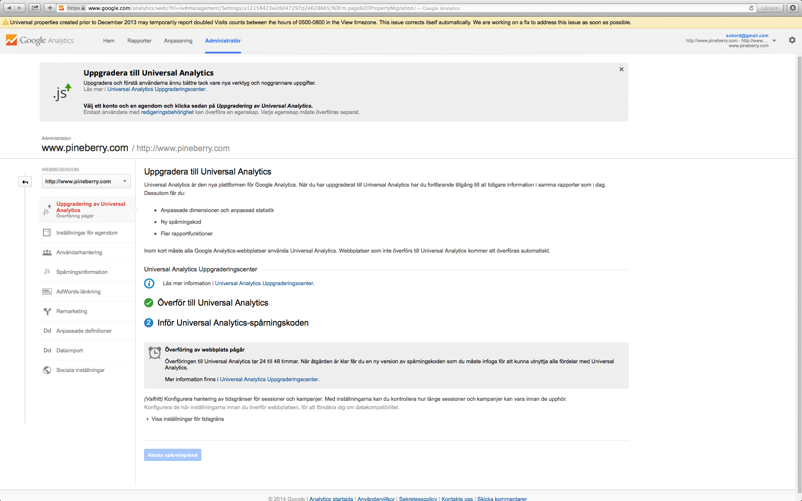Open Uppgraderingscenter link after 'Läs mer information'
The image size is (802, 501).
[x=264, y=283]
